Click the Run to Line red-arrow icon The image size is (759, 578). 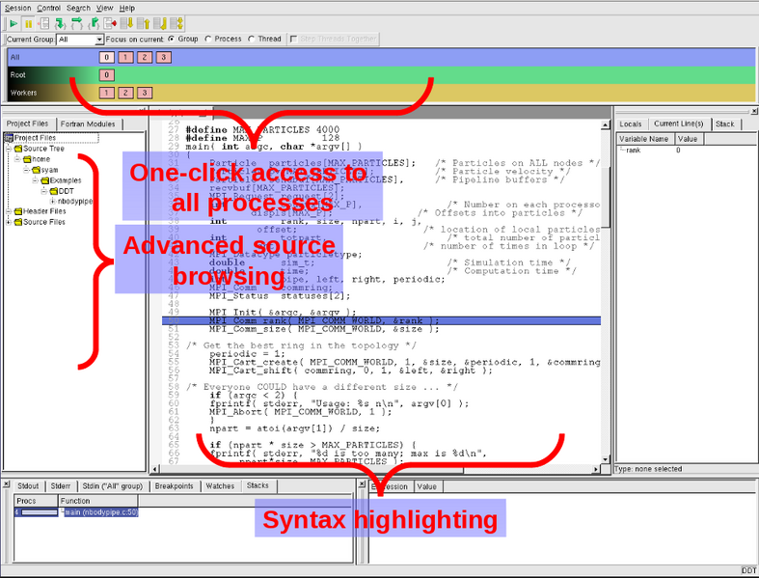pos(110,23)
